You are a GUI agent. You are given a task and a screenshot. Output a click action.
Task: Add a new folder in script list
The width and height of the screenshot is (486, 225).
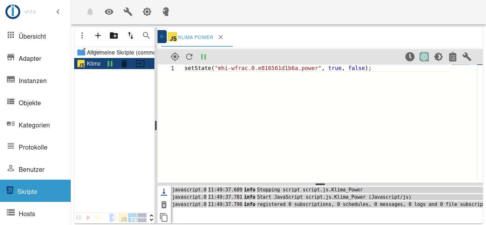(114, 35)
